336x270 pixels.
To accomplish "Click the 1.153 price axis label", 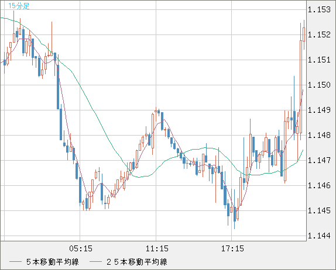I will point(319,9).
